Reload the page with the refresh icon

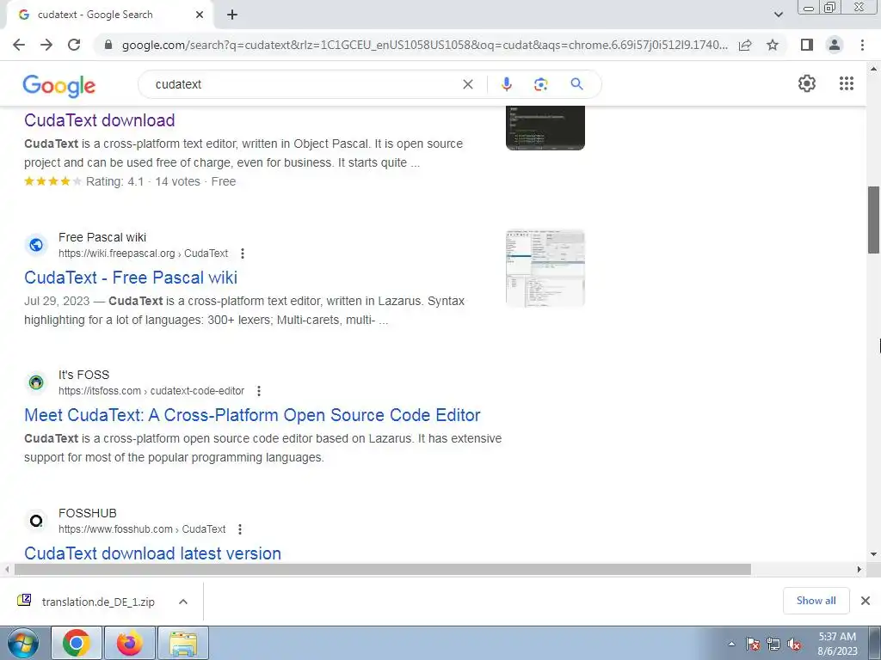coord(74,45)
